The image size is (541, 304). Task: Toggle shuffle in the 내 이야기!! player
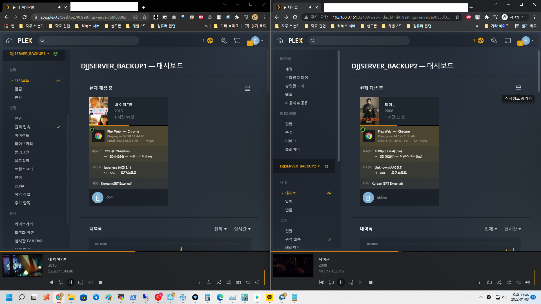(x=219, y=282)
